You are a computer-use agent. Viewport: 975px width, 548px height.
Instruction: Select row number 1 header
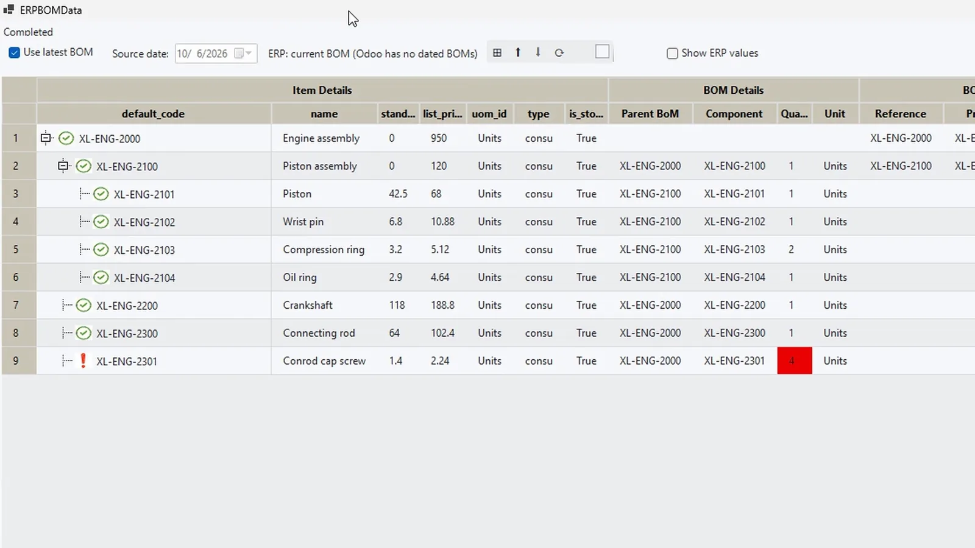tap(19, 138)
